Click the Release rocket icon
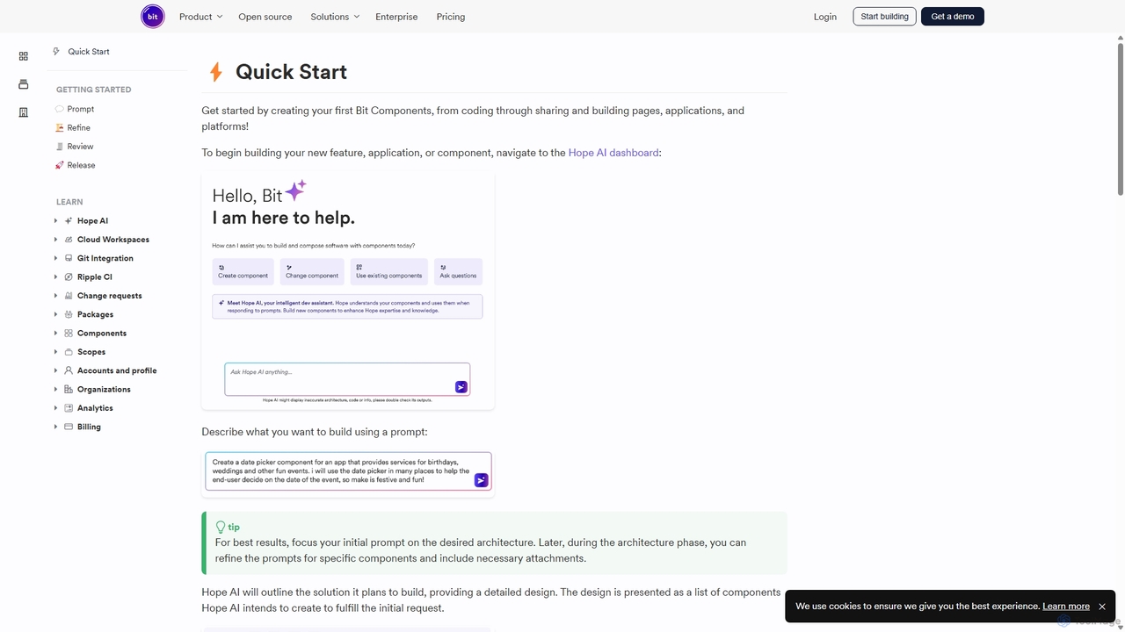This screenshot has width=1125, height=632. (x=60, y=165)
